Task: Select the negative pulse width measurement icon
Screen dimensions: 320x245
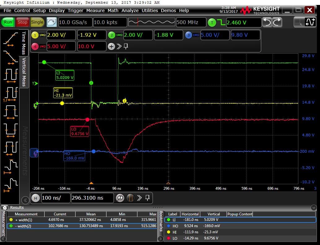Action: [x=11, y=130]
